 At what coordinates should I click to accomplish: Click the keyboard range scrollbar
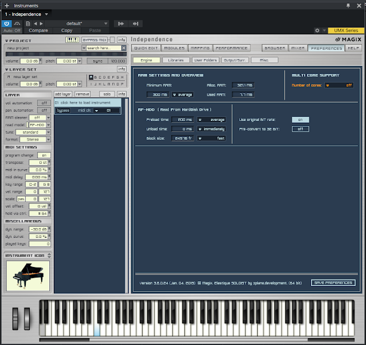[x=198, y=340]
